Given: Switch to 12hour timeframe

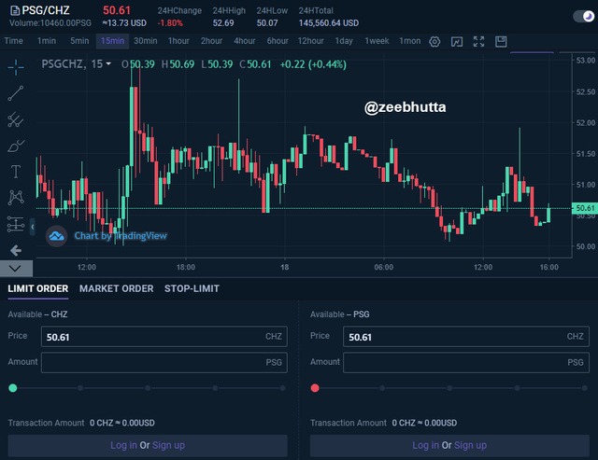Looking at the screenshot, I should click(x=310, y=41).
